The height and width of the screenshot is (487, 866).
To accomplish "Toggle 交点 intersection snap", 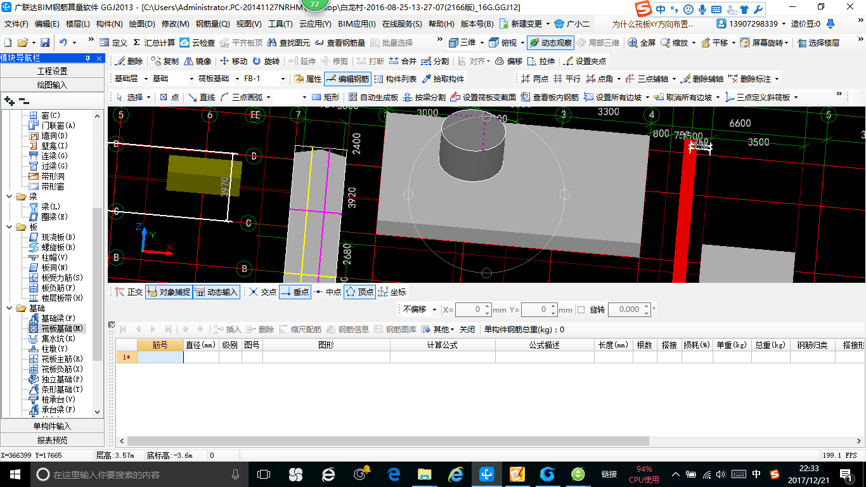I will click(262, 292).
